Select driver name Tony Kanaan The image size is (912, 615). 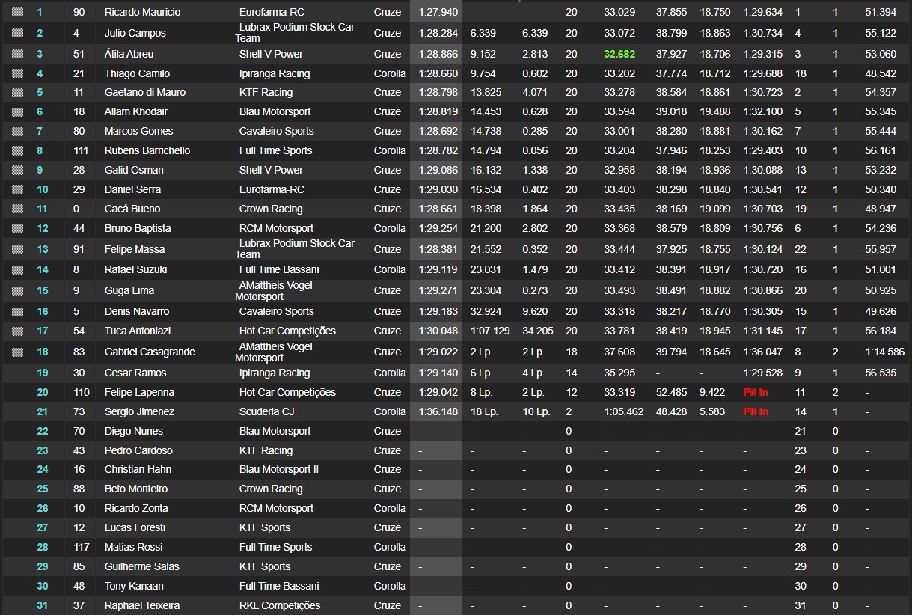(134, 586)
